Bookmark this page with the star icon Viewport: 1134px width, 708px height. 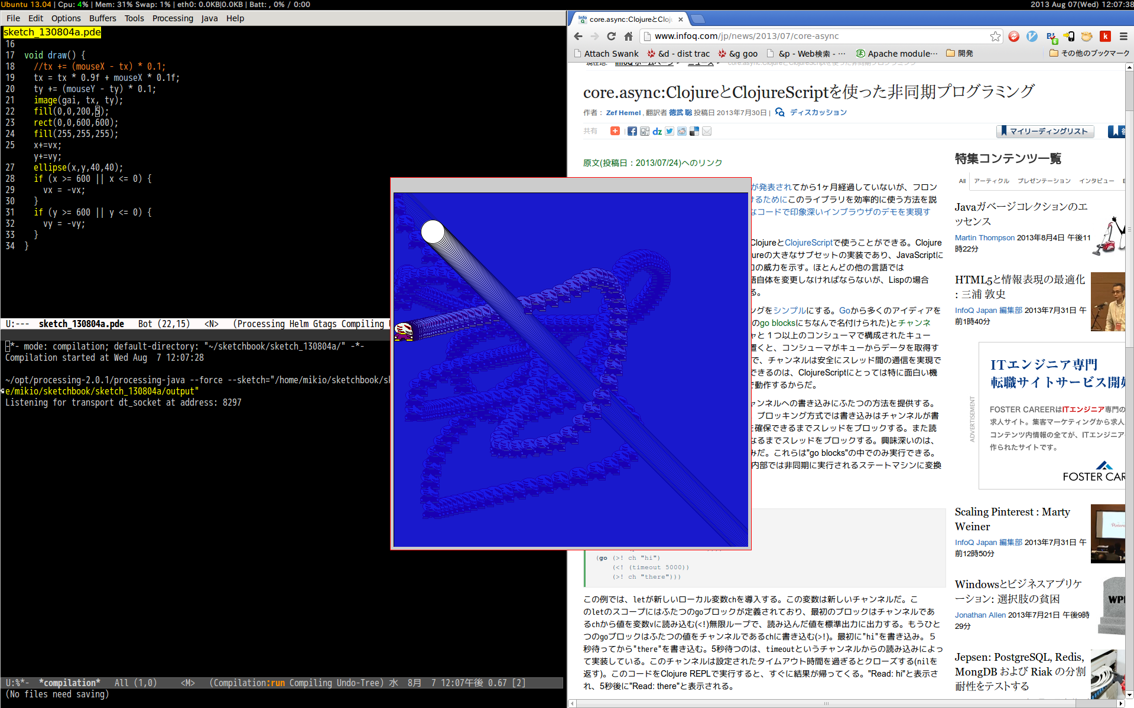pos(995,37)
